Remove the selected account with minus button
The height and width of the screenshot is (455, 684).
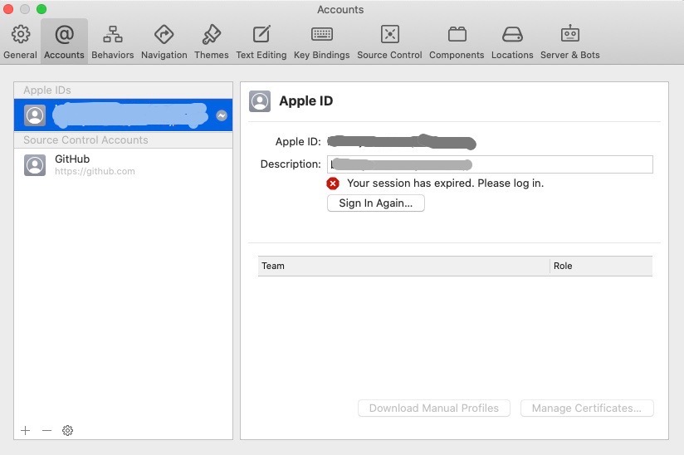pos(46,431)
